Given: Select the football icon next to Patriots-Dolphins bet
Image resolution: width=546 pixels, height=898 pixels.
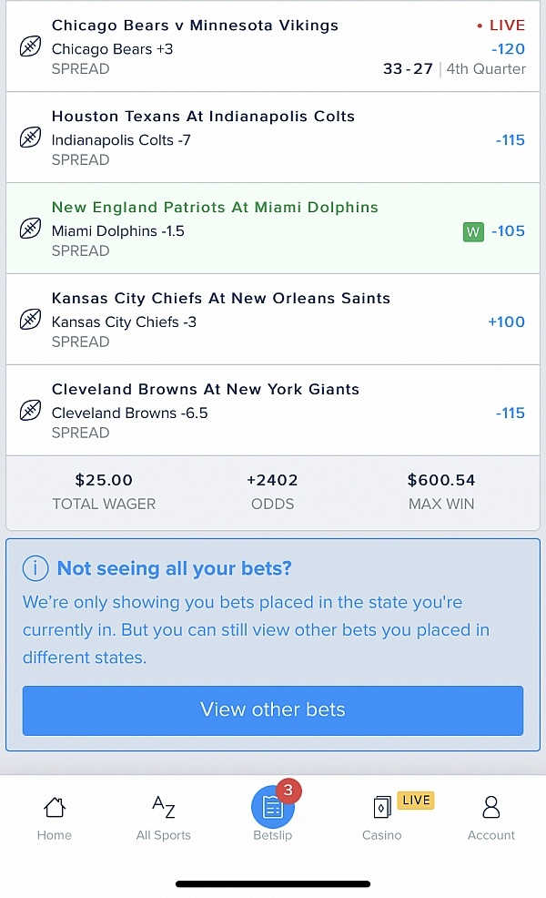Looking at the screenshot, I should pyautogui.click(x=30, y=228).
